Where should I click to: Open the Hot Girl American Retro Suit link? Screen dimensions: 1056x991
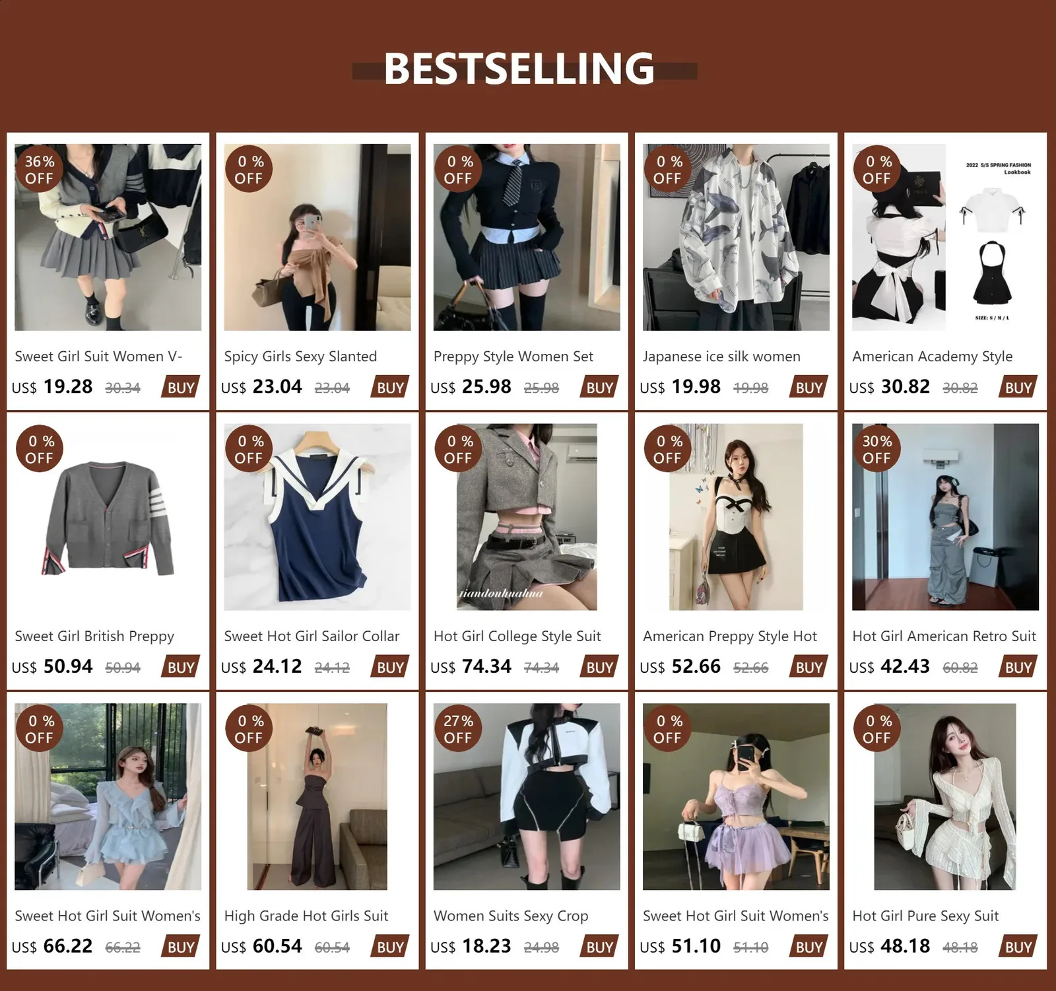point(944,636)
